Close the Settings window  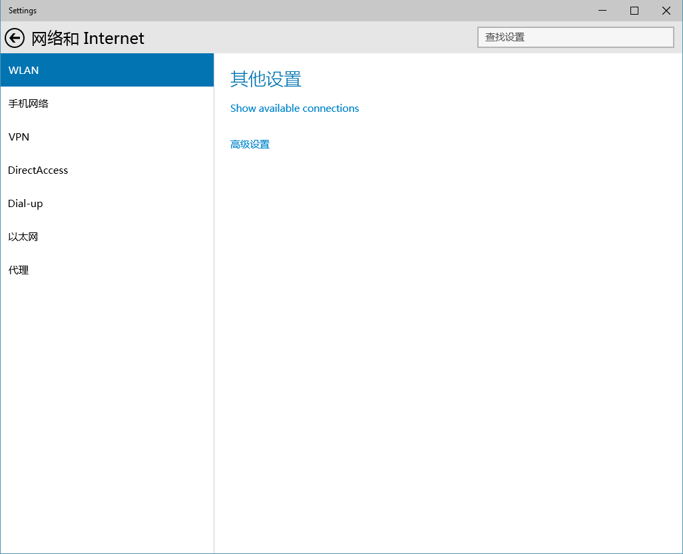pos(666,11)
